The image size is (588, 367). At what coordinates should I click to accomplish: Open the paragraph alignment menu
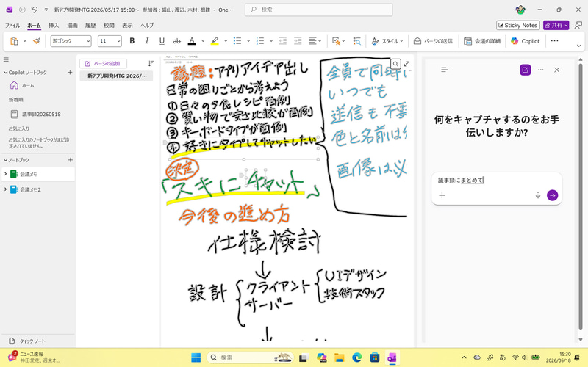(x=315, y=41)
